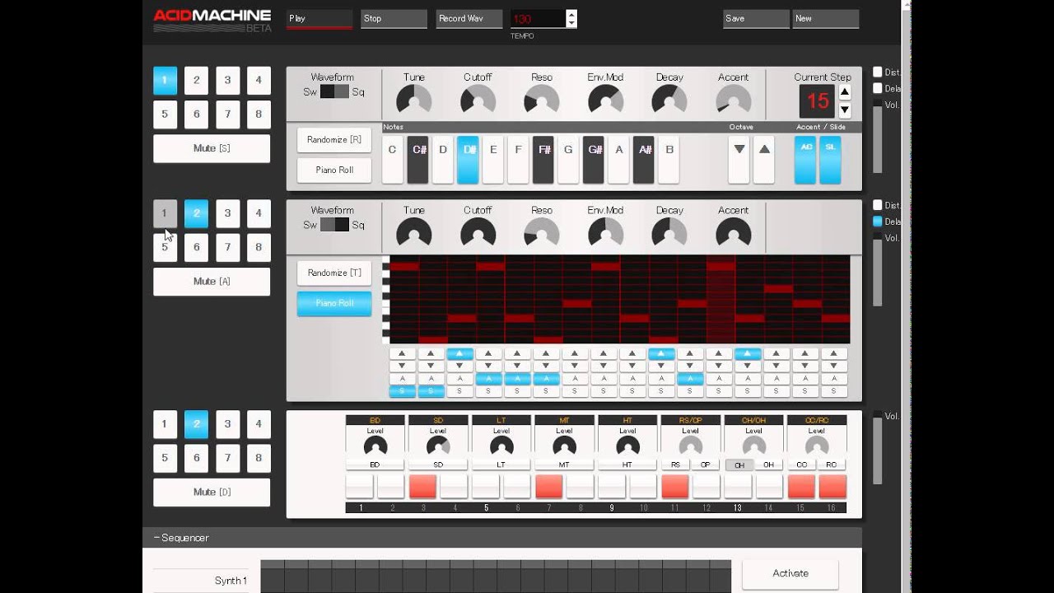This screenshot has width=1054, height=593.
Task: Shift synth 1 Octave down with triangle button
Action: pyautogui.click(x=739, y=159)
